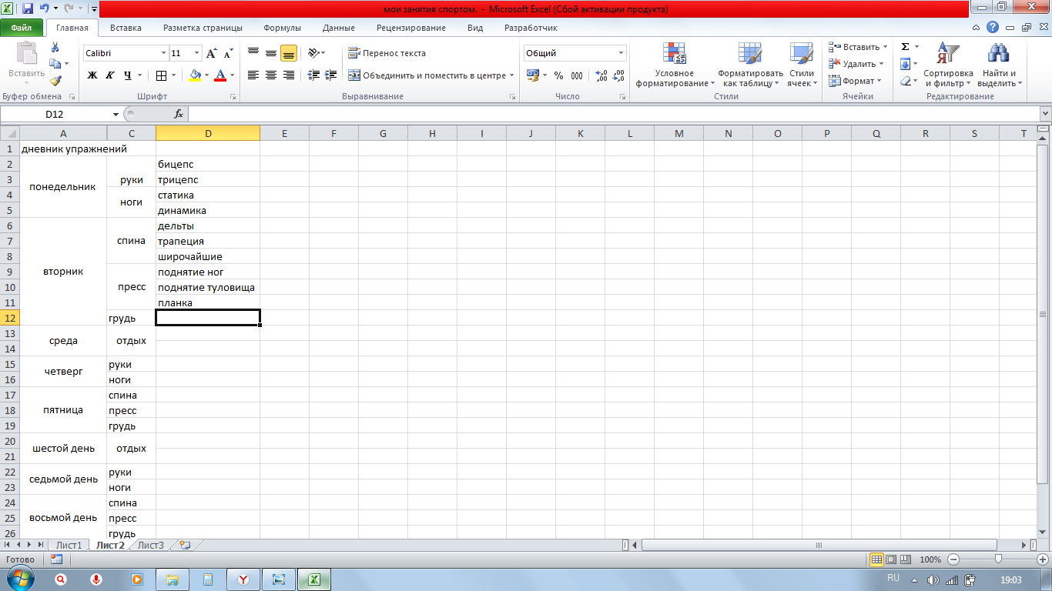Click the Cut scissors icon

pyautogui.click(x=55, y=48)
